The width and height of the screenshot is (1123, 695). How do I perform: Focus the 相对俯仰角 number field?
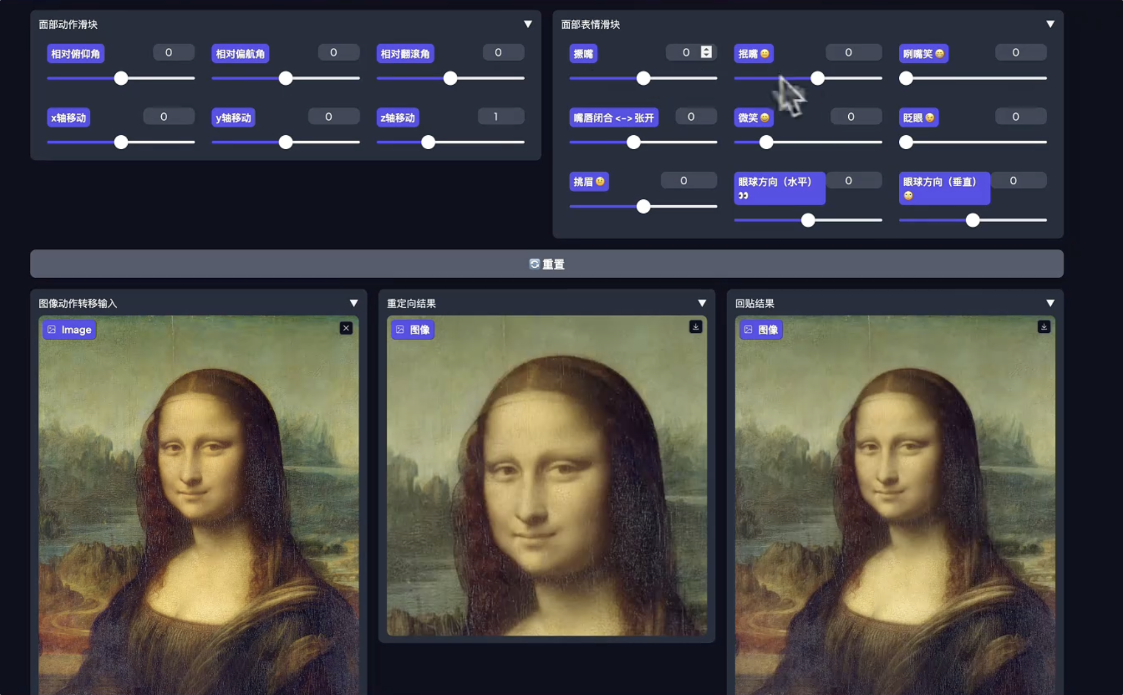pos(174,53)
